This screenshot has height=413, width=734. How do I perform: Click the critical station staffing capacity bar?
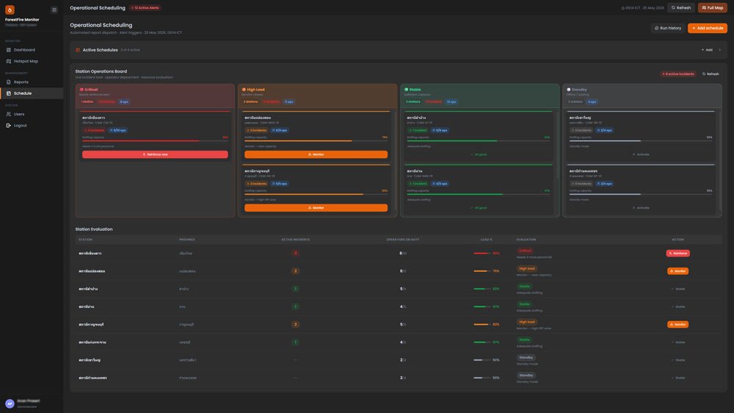(155, 140)
